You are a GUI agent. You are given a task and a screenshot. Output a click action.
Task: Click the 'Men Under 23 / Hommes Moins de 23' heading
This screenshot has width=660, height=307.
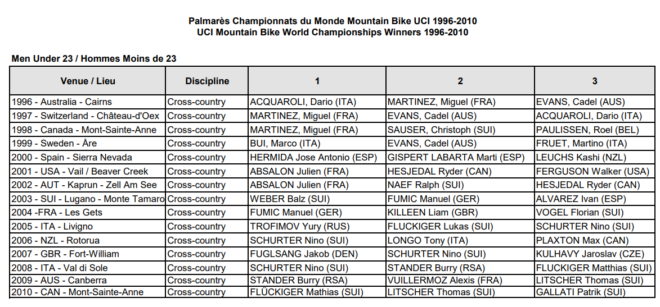pyautogui.click(x=94, y=58)
